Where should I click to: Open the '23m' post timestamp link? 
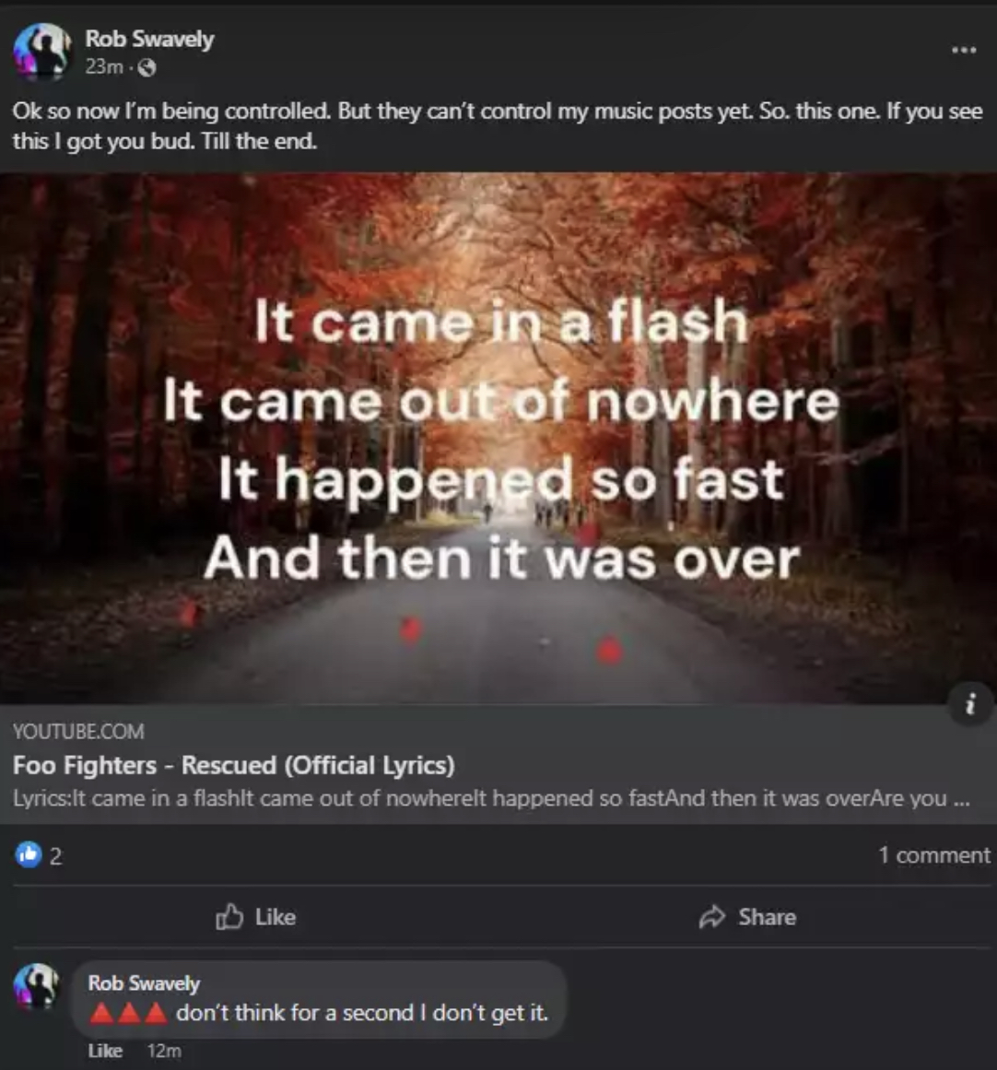pos(104,67)
